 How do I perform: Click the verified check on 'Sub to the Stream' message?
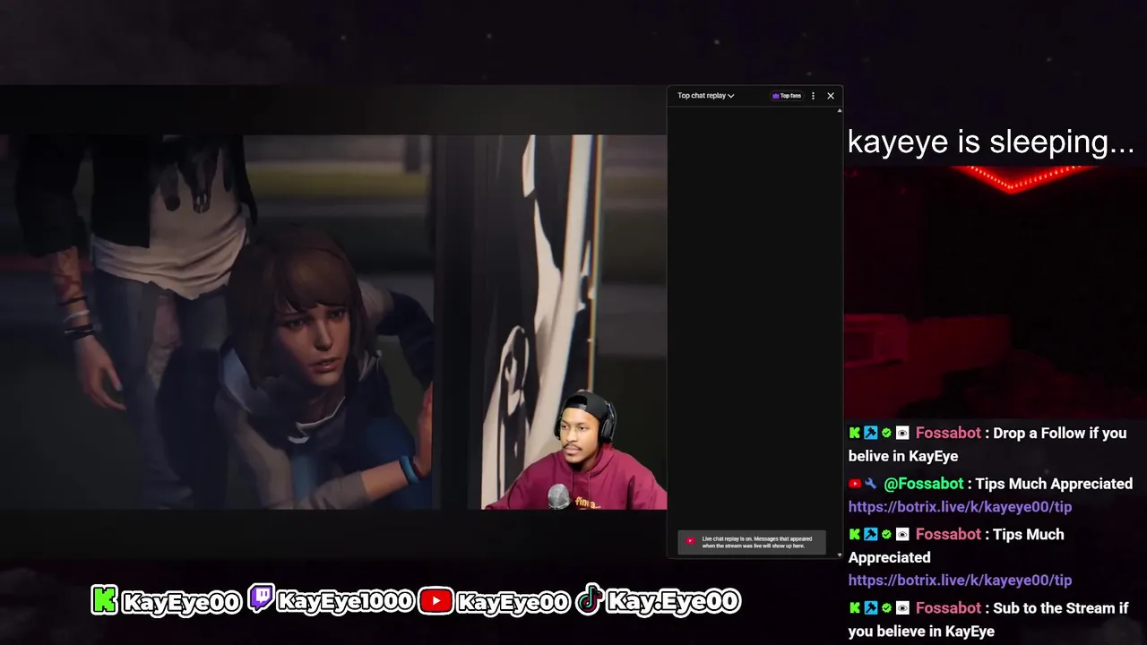point(886,609)
